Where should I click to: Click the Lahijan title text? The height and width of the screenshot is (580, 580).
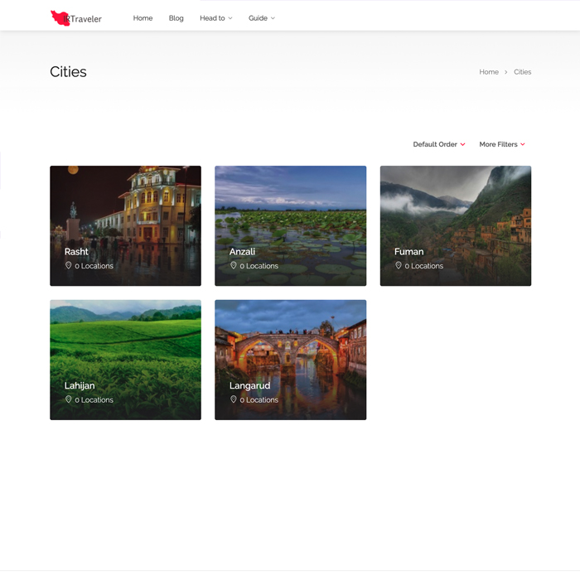click(80, 385)
